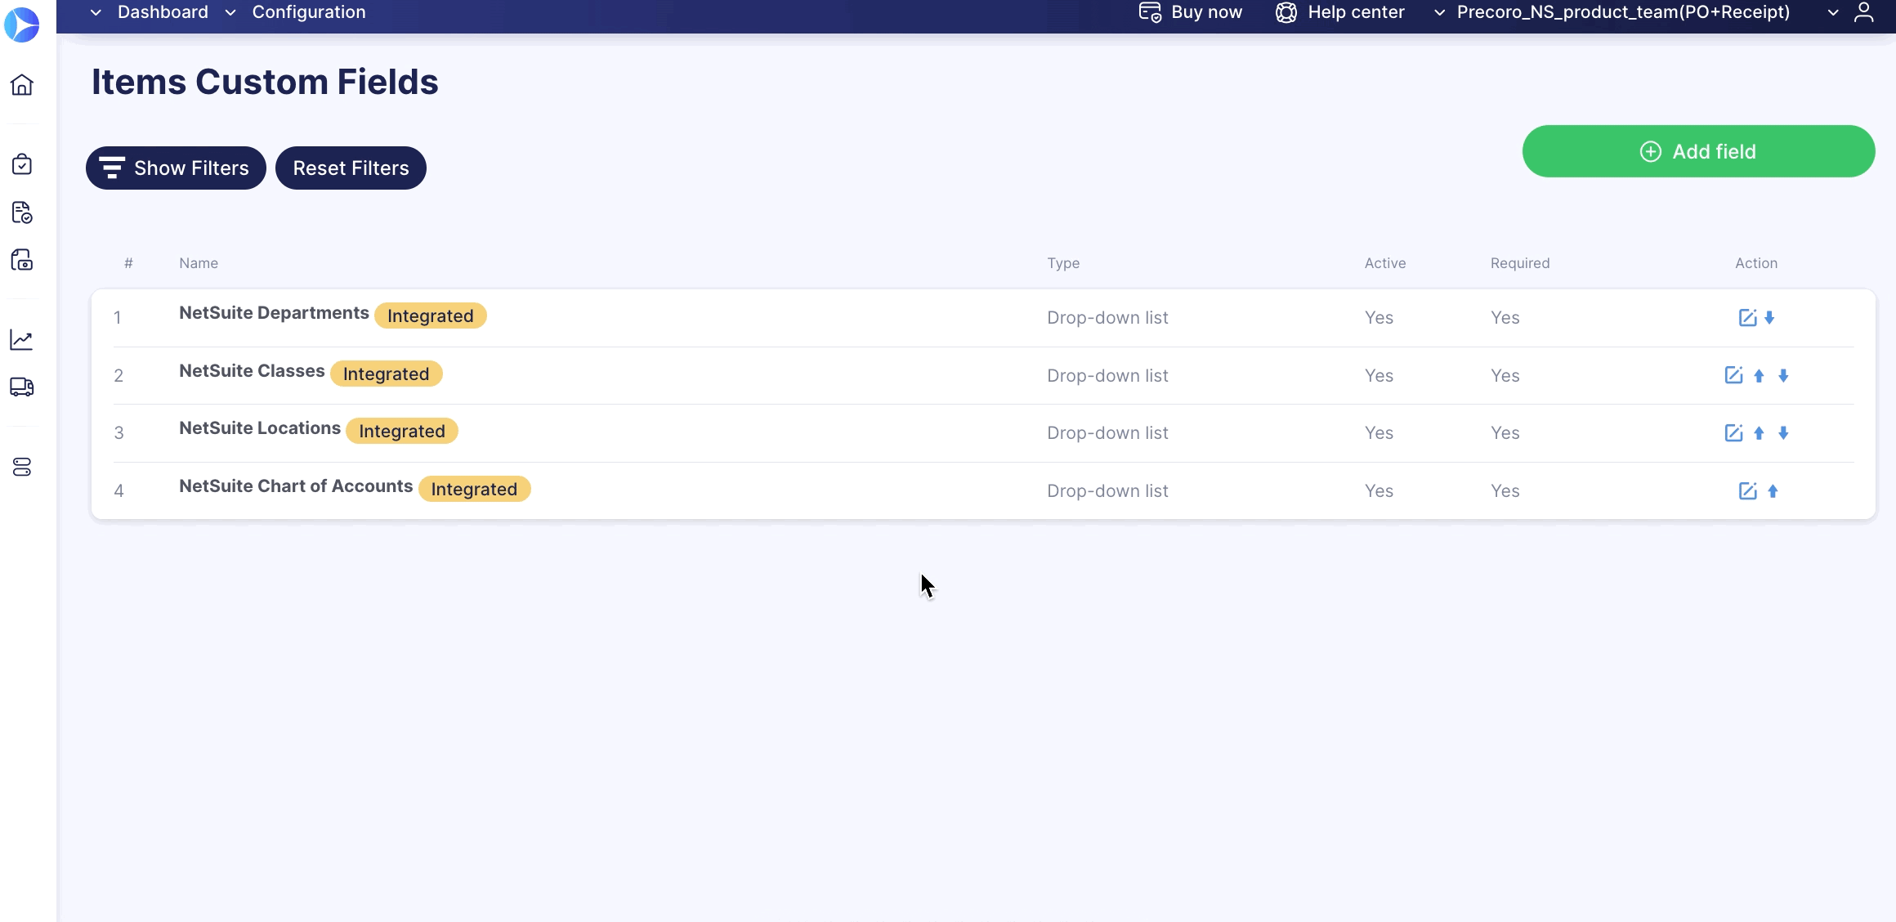
Task: Open the Help center
Action: point(1340,12)
